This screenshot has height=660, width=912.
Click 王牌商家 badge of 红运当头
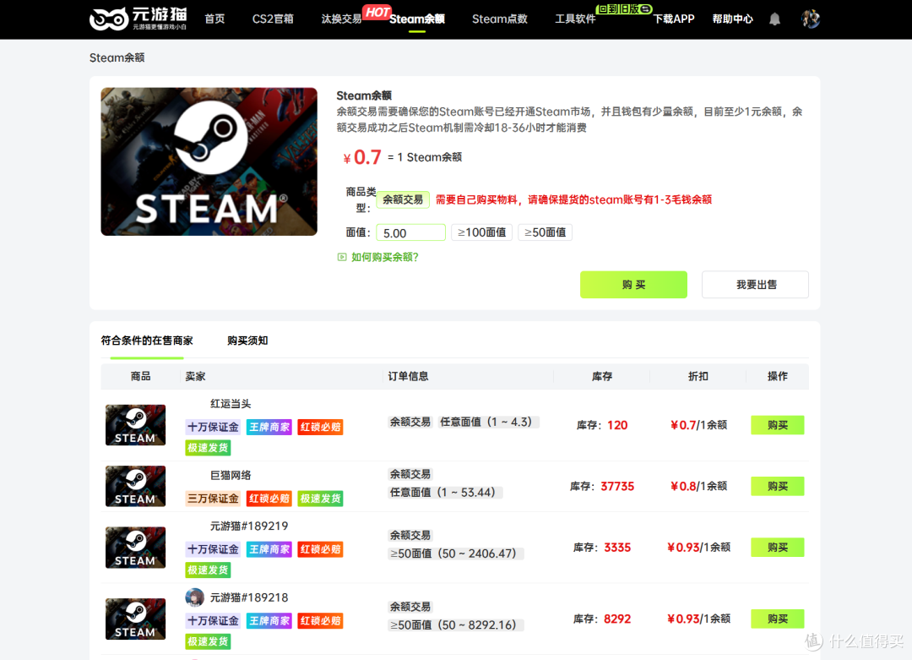269,427
